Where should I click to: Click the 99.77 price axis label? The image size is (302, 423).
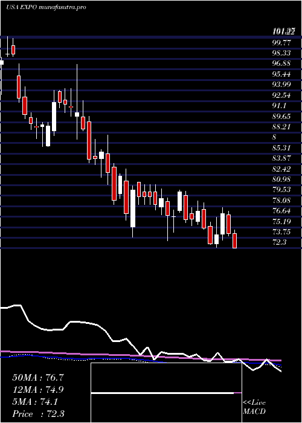coord(281,42)
